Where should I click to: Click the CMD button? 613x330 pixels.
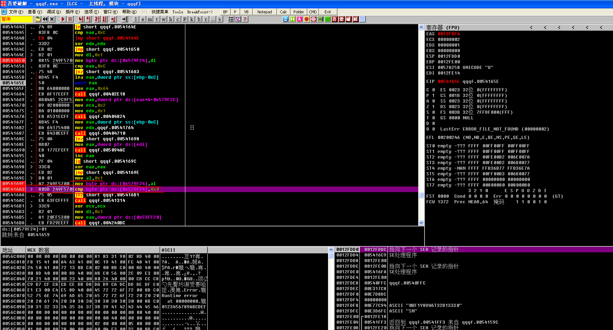(313, 12)
